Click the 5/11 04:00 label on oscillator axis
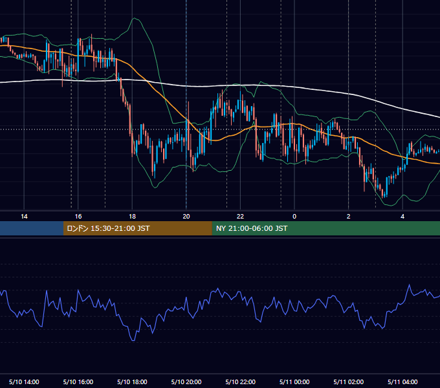The width and height of the screenshot is (440, 388). [402, 382]
